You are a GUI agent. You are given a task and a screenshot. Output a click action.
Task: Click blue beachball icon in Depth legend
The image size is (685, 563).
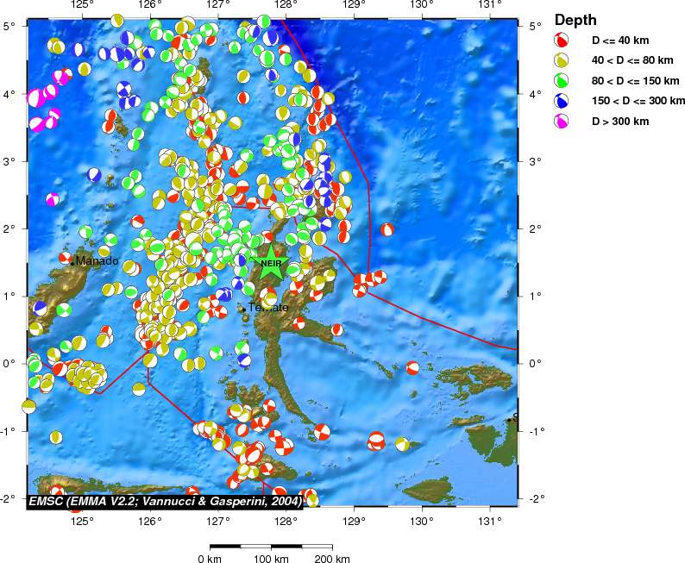click(x=562, y=101)
